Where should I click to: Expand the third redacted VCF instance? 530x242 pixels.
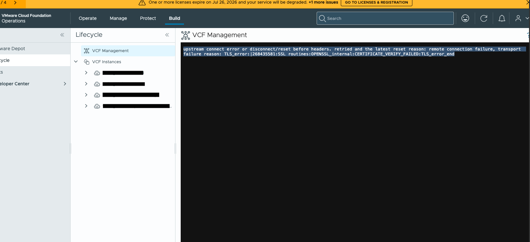pyautogui.click(x=86, y=95)
